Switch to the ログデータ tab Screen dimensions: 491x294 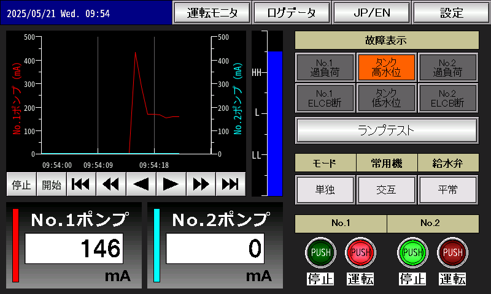tap(292, 13)
